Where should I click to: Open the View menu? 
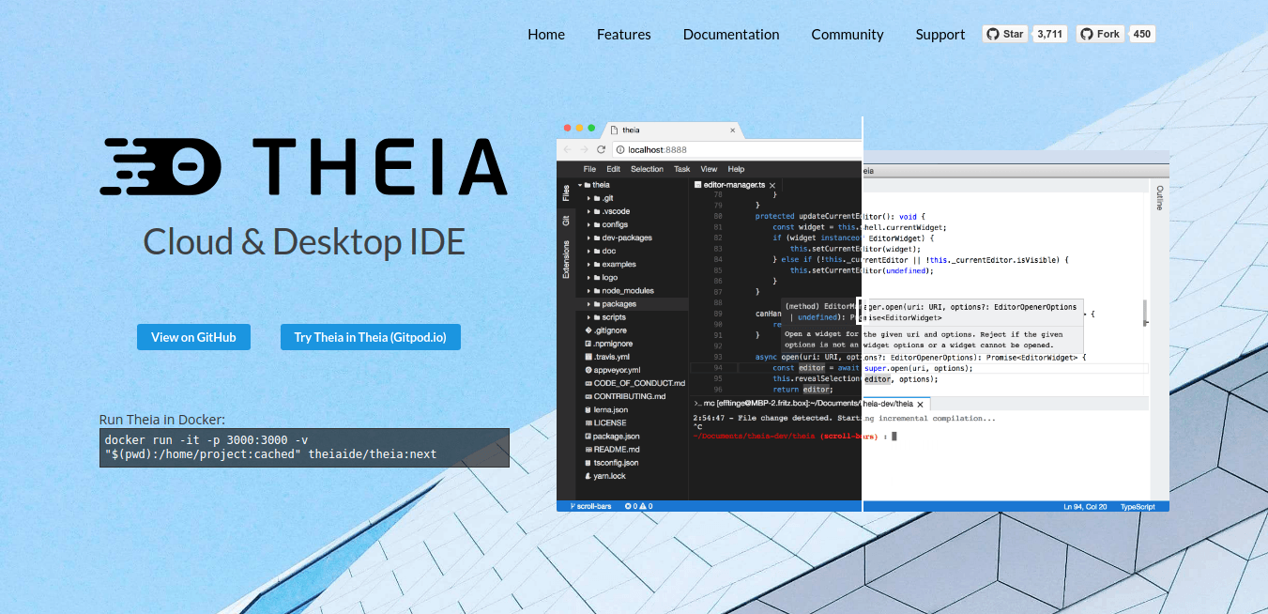pyautogui.click(x=709, y=169)
